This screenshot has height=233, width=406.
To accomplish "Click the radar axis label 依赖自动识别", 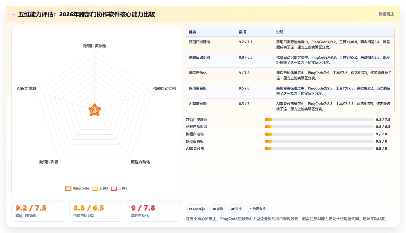I will [165, 88].
